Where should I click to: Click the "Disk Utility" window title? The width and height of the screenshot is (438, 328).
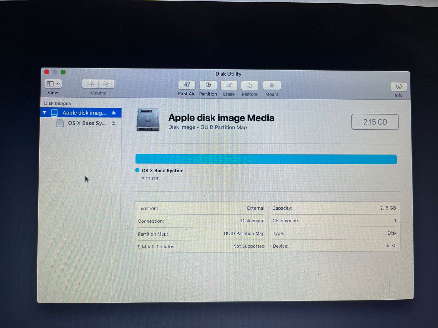pos(228,74)
